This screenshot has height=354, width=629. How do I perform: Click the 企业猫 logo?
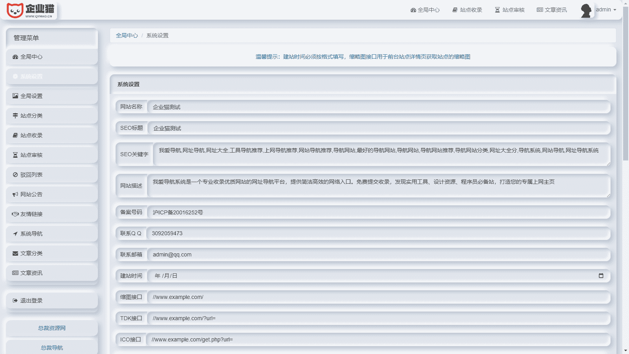pyautogui.click(x=31, y=10)
